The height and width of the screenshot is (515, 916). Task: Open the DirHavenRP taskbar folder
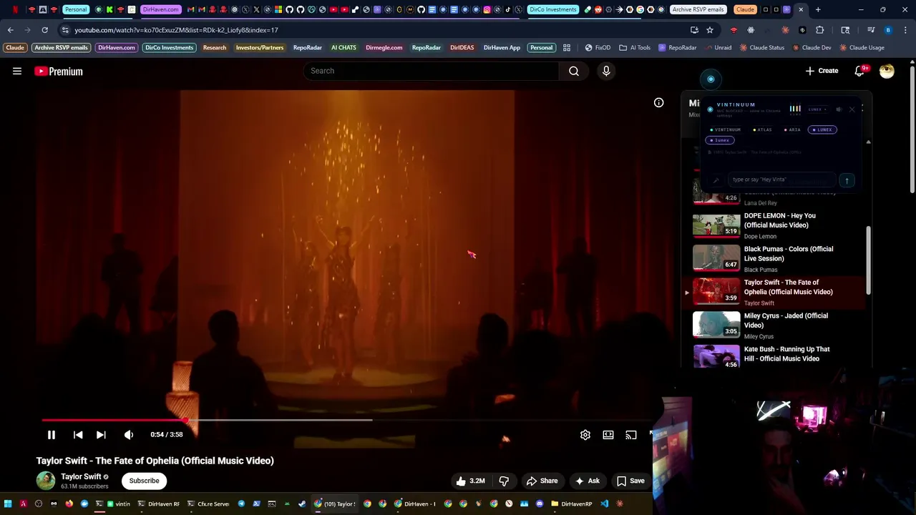click(571, 504)
